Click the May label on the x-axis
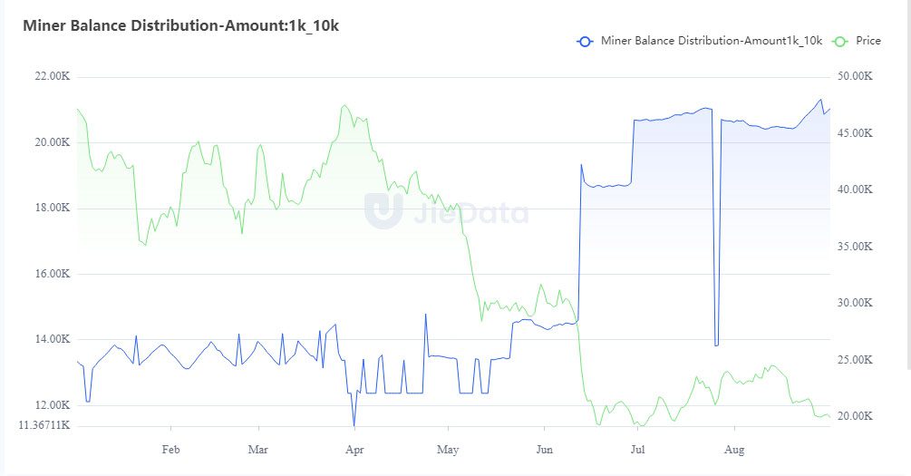Viewport: 911px width, 476px height. pos(448,450)
